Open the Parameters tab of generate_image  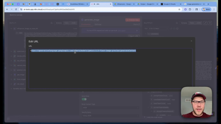coord(86,24)
